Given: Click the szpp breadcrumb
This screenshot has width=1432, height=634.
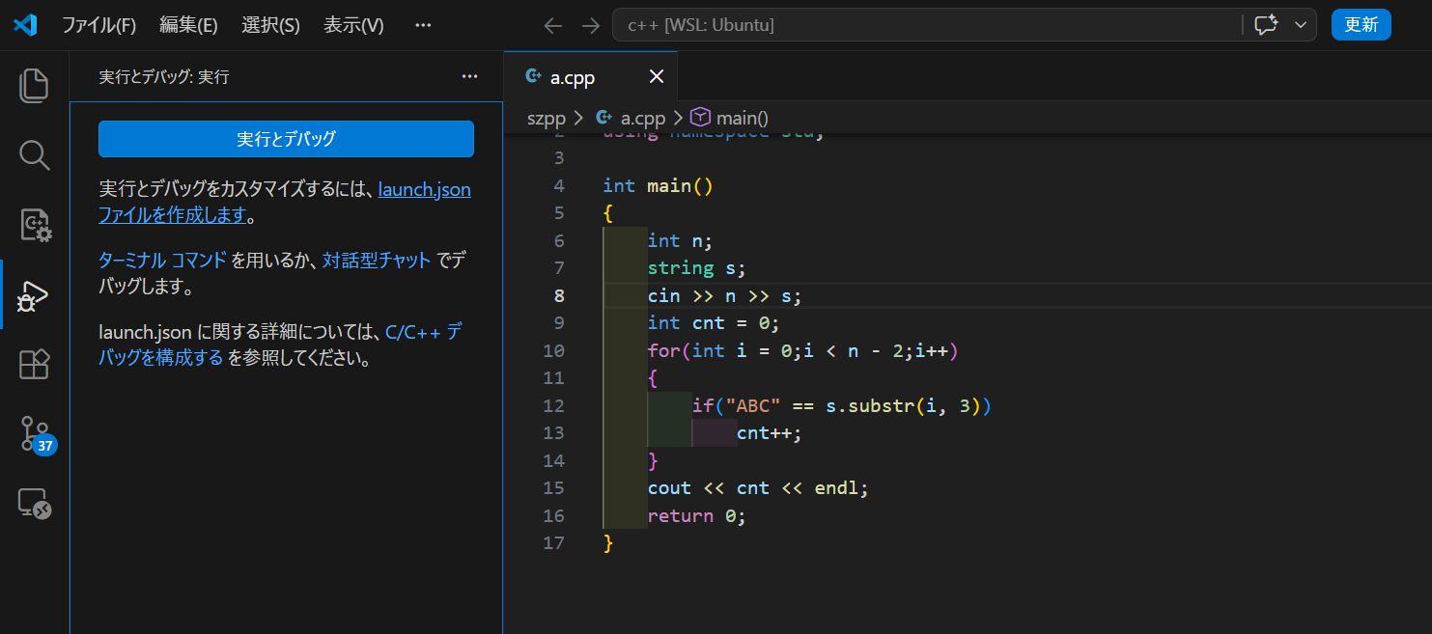Looking at the screenshot, I should pos(547,118).
